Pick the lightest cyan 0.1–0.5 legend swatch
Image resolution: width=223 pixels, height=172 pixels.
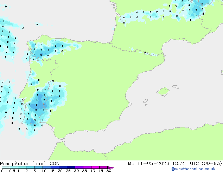click(6, 167)
